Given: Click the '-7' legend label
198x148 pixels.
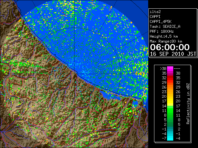Looking at the screenshot, I should 164,138.
